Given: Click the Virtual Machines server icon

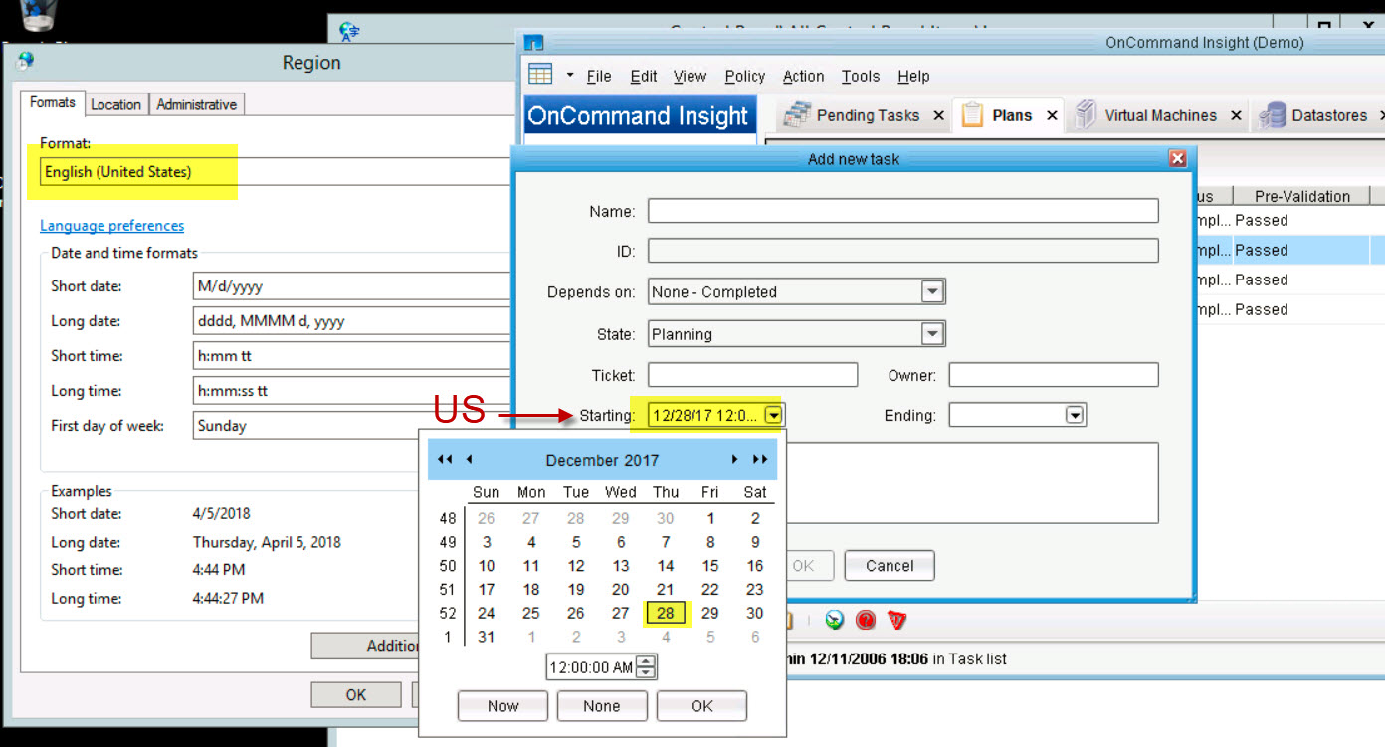Looking at the screenshot, I should click(1085, 115).
